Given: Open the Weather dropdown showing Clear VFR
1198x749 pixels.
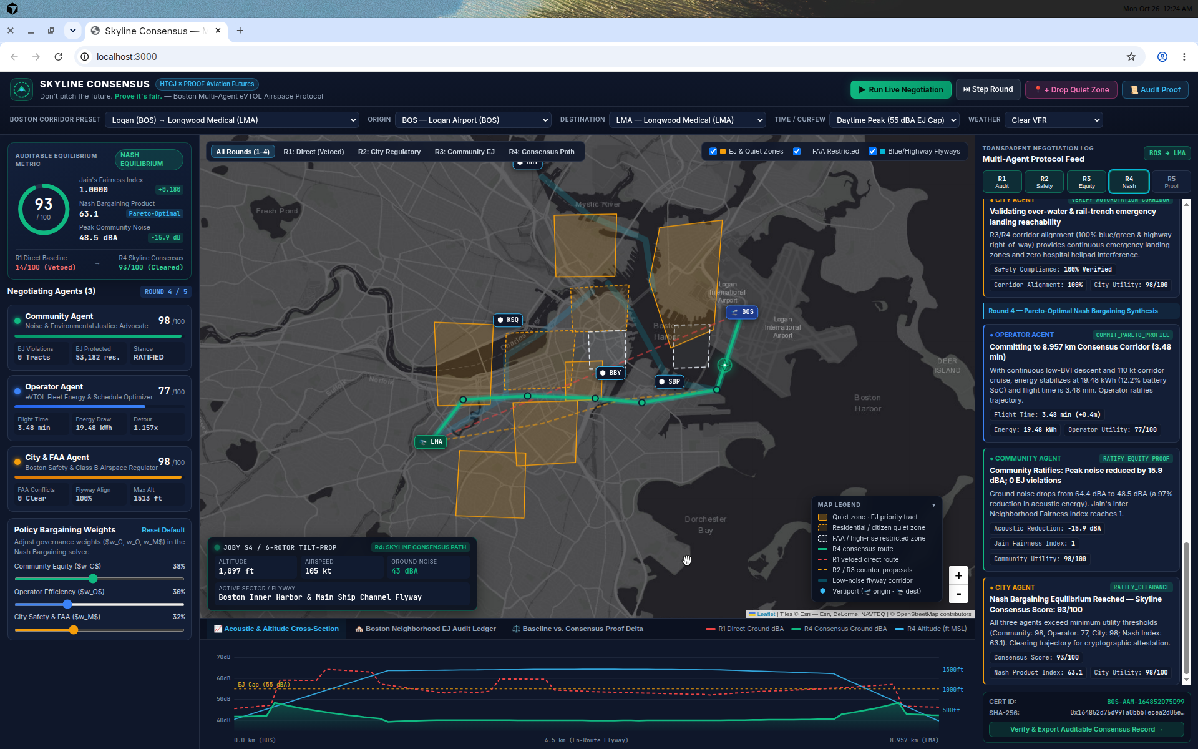Looking at the screenshot, I should click(x=1054, y=120).
